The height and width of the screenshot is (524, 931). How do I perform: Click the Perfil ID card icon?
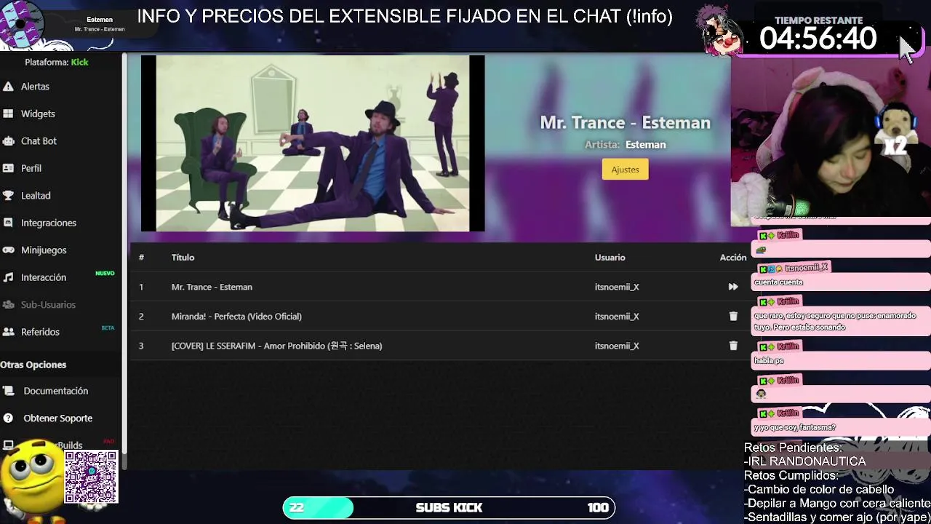coord(8,168)
